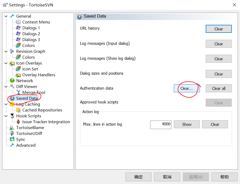
Task: Open the Advanced settings page
Action: pyautogui.click(x=26, y=145)
